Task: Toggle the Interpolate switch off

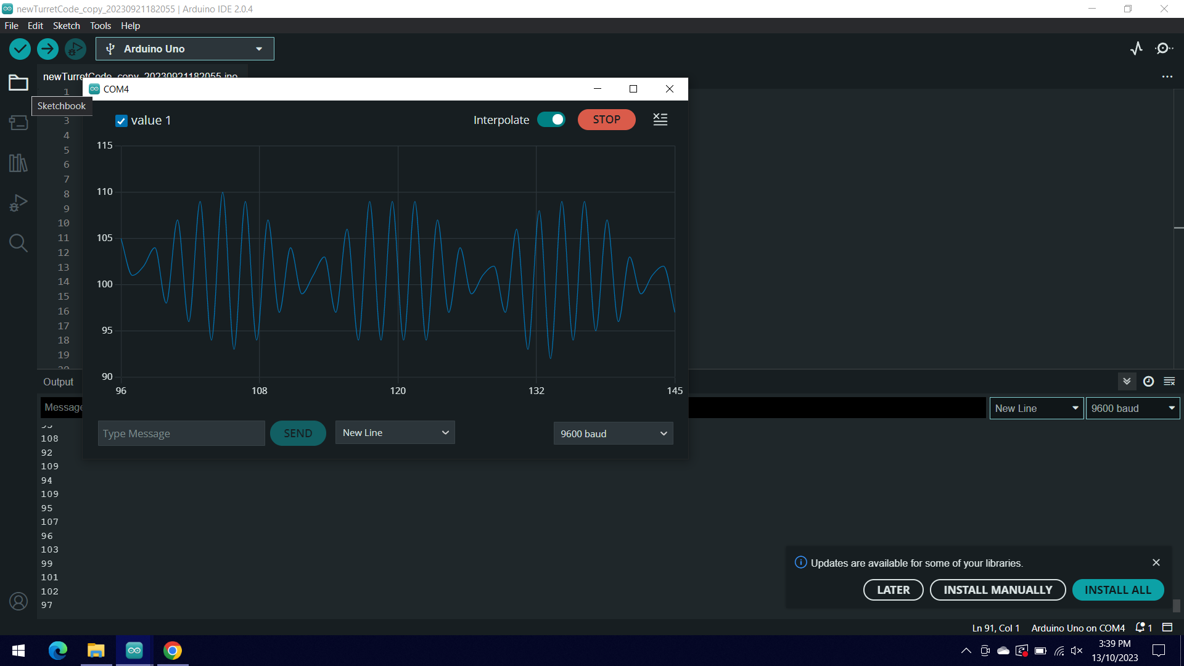Action: tap(551, 120)
